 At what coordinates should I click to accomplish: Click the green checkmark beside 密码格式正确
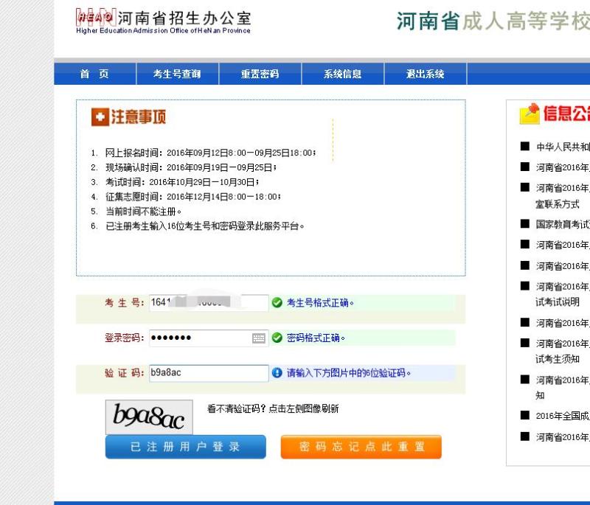tap(277, 338)
